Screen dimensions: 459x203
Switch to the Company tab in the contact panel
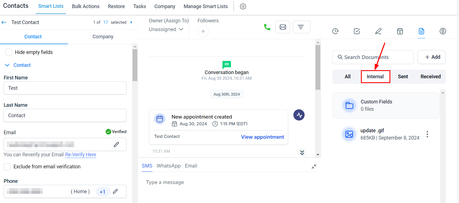[x=103, y=37]
